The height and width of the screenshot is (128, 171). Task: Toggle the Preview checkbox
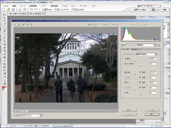coord(89,25)
